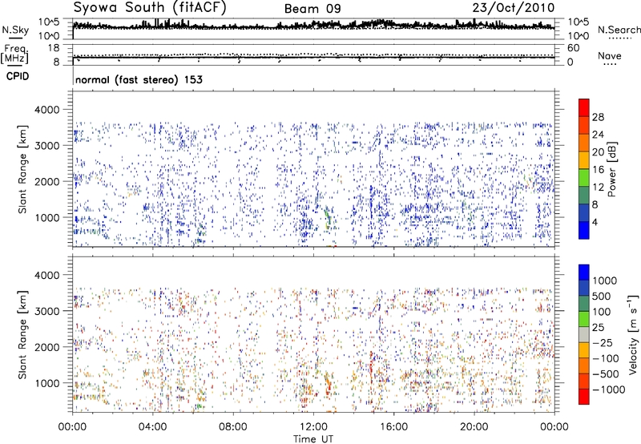
Task: Click the 'Freq. [MHz]' axis label
Action: [x=15, y=54]
